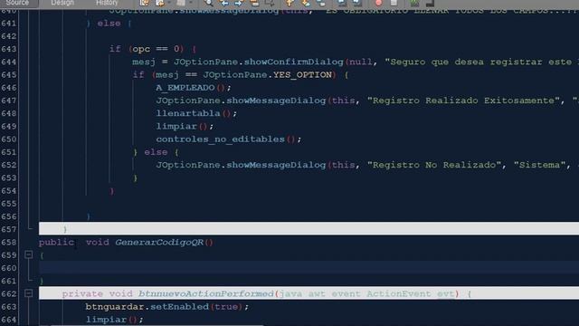The width and height of the screenshot is (579, 326).
Task: Click the void keyword on line 658
Action: [97, 243]
